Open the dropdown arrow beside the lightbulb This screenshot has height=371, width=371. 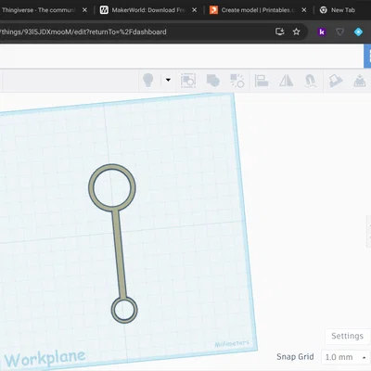coord(168,80)
